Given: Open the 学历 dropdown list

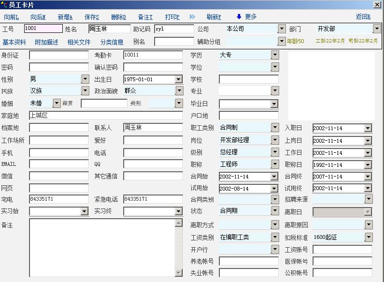Looking at the screenshot, I should coord(275,55).
